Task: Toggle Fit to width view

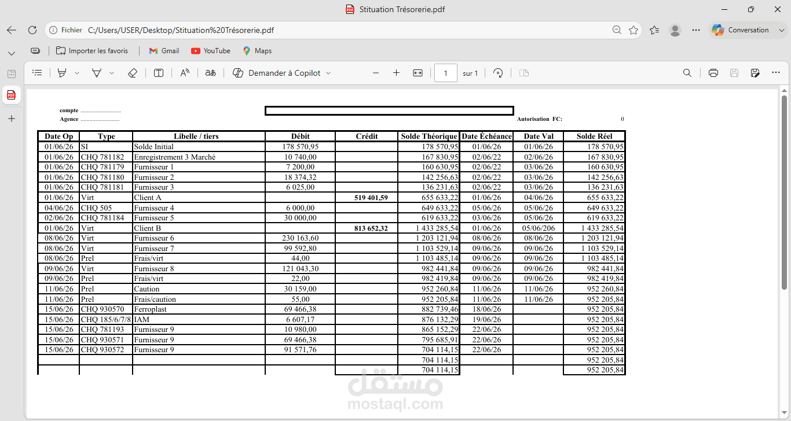Action: point(418,73)
